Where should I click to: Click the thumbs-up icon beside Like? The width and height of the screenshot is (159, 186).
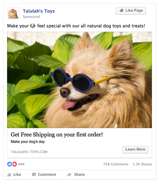click(9, 175)
